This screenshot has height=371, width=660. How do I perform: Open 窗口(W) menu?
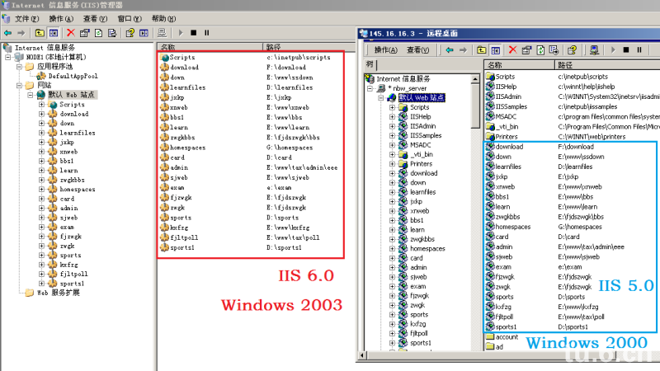tap(130, 18)
